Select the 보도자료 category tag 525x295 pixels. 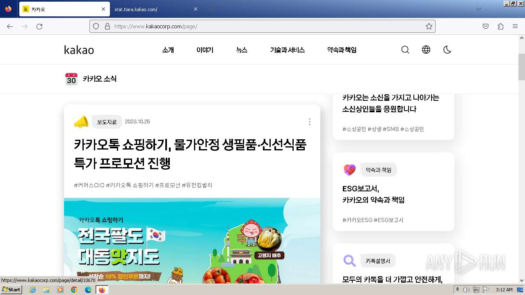[107, 122]
